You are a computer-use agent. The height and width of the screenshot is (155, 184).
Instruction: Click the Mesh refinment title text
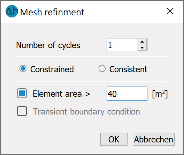pyautogui.click(x=52, y=12)
